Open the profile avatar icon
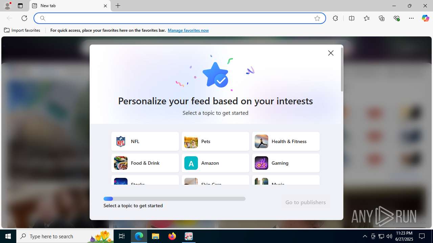The image size is (433, 243). pos(7,6)
